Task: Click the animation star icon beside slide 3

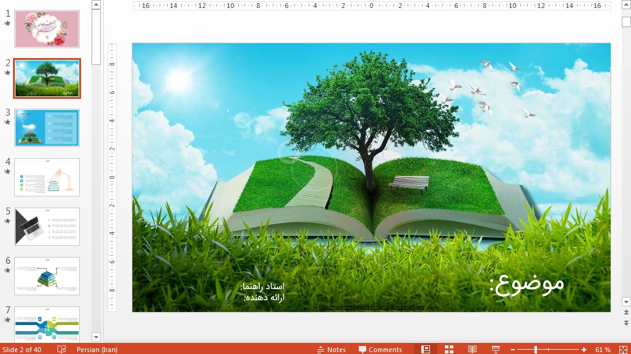Action: point(7,122)
